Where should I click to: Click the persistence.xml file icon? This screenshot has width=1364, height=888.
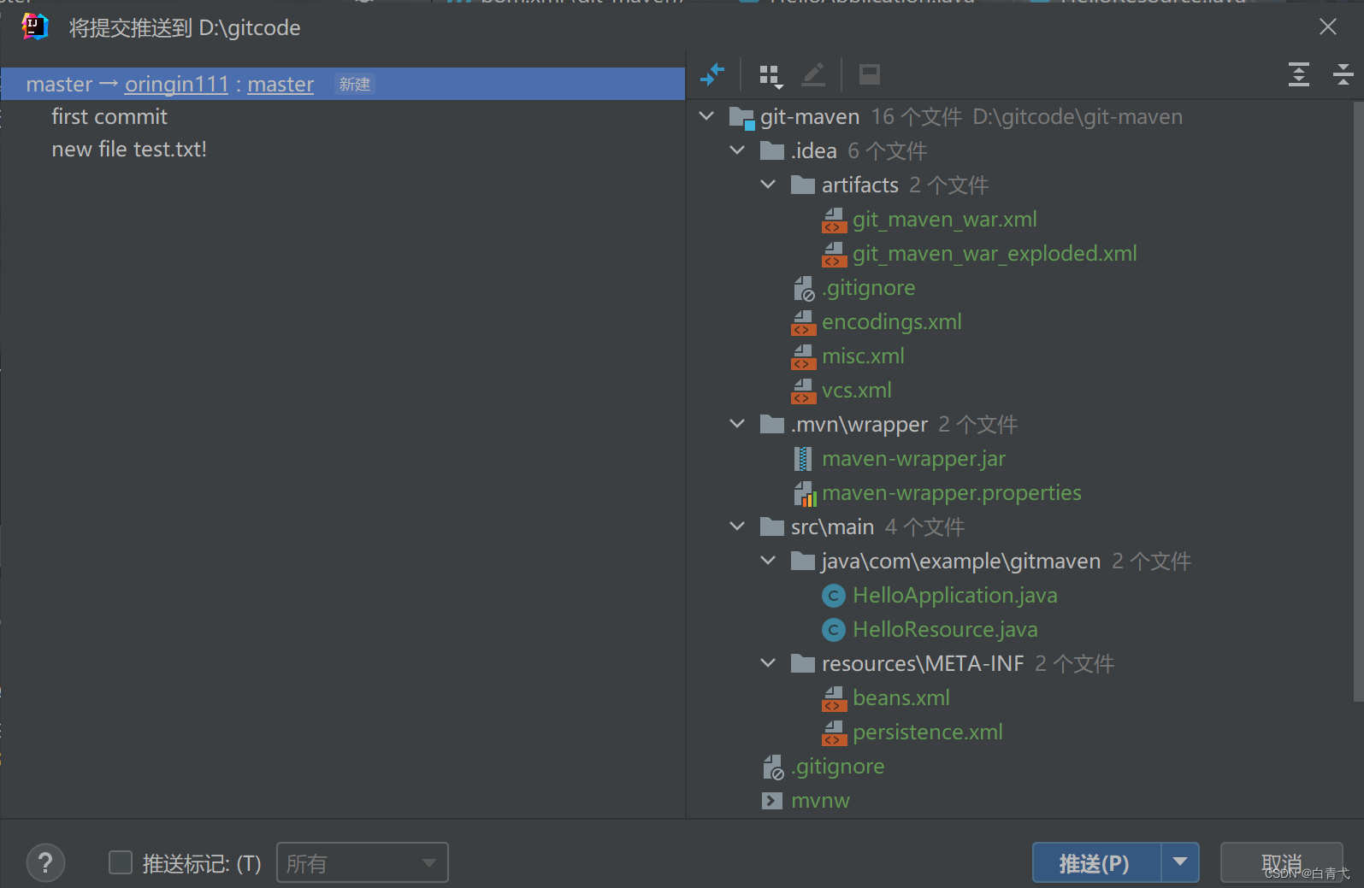coord(834,733)
